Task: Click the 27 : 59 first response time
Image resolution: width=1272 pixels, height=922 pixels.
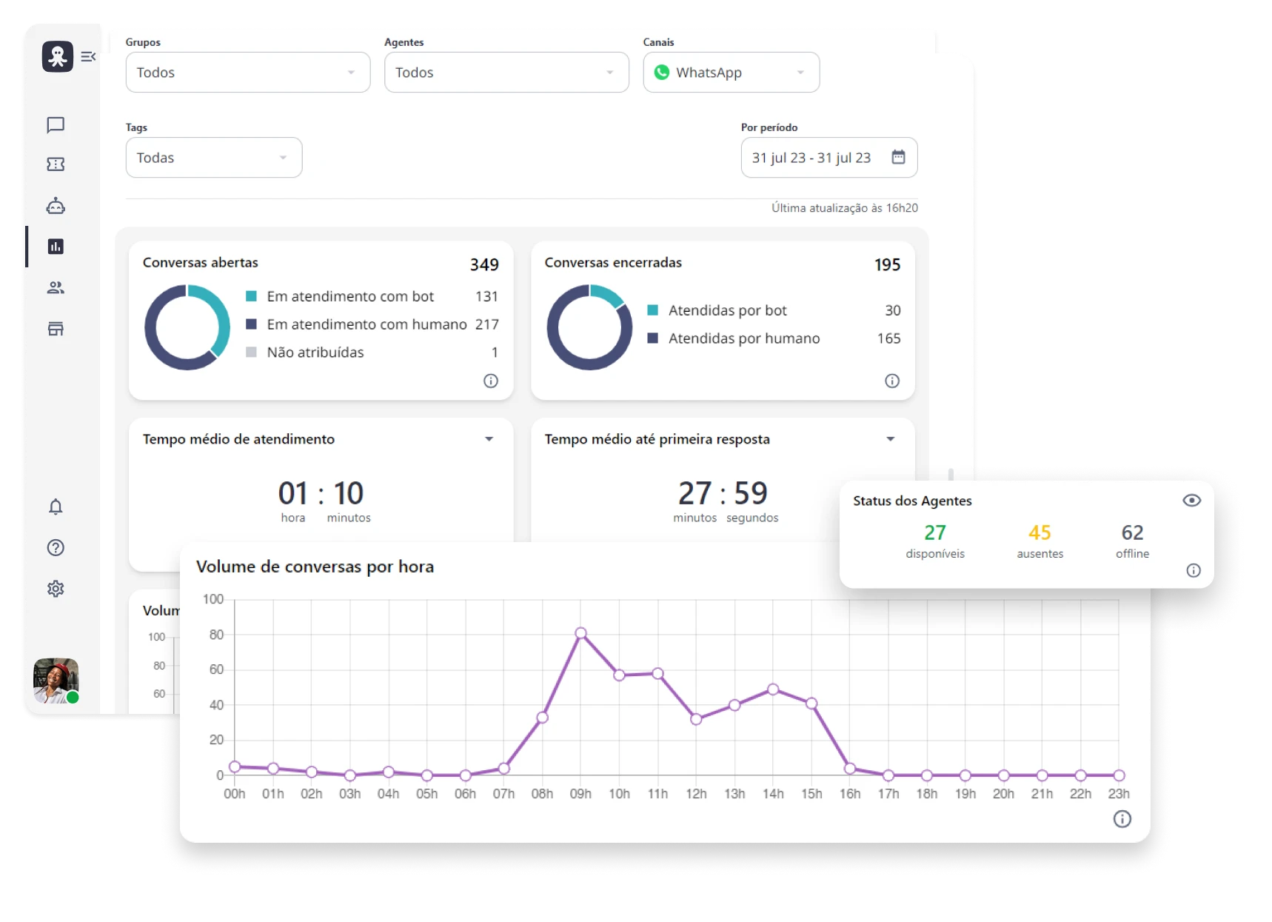Action: point(723,493)
